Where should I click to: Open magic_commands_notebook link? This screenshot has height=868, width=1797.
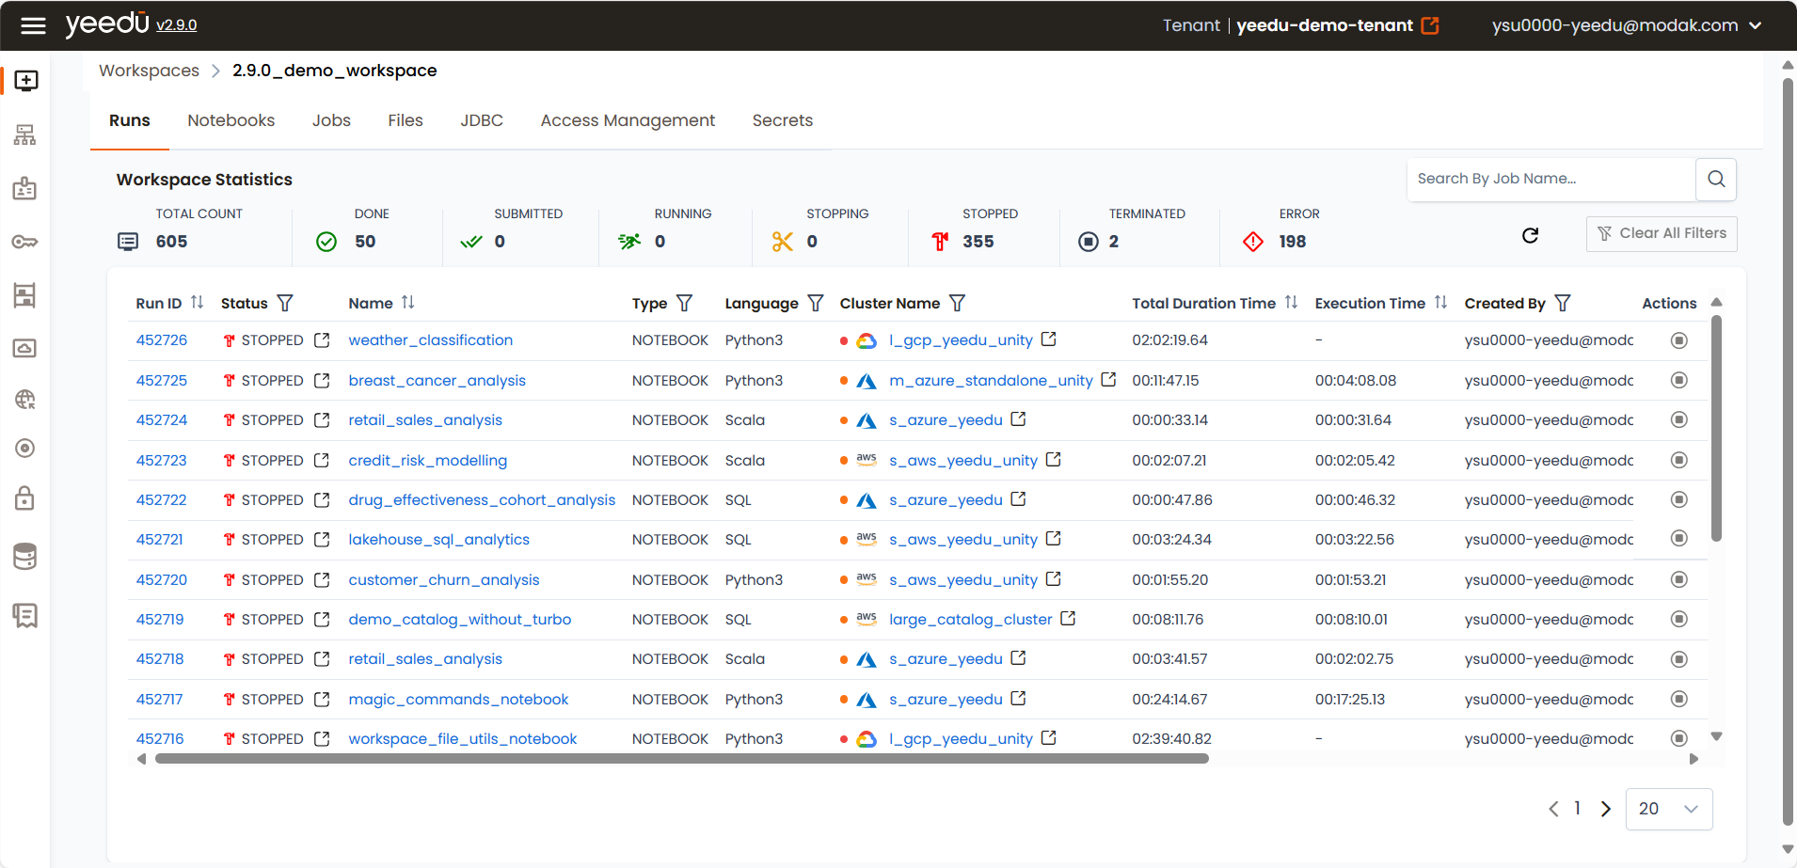[458, 700]
